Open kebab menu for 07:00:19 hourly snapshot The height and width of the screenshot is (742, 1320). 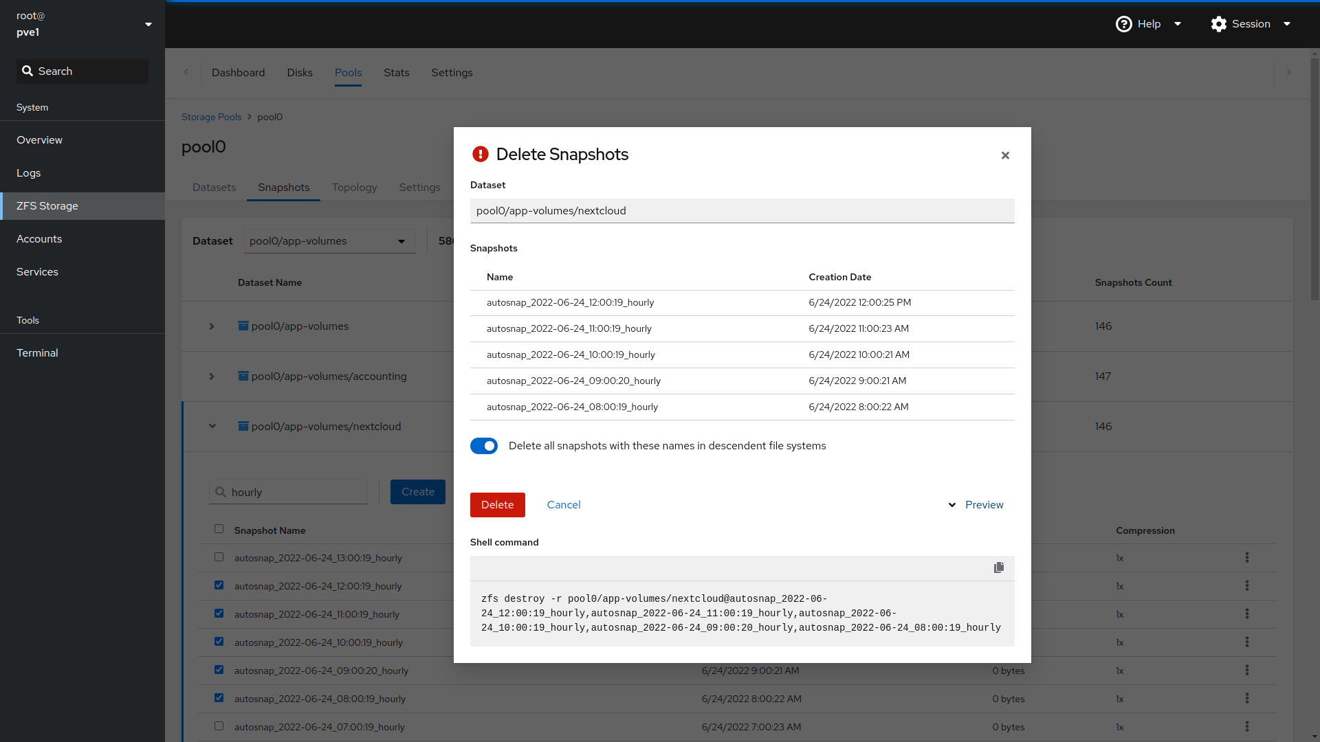(x=1247, y=726)
